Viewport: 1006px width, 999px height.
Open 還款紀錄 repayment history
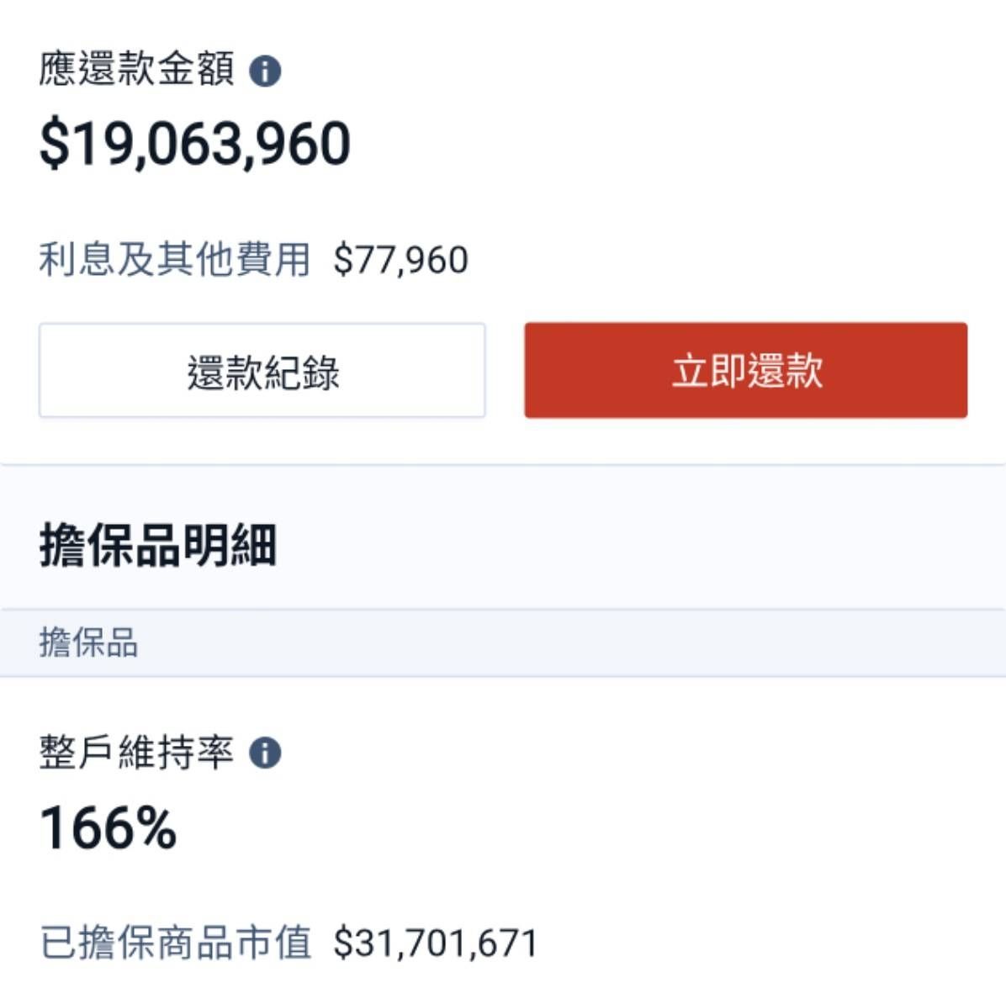(x=262, y=371)
